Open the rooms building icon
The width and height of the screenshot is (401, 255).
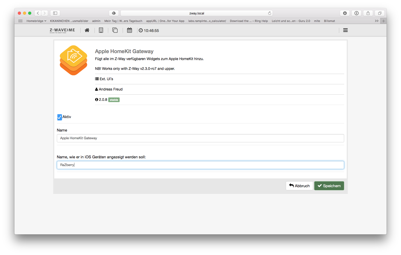[101, 30]
